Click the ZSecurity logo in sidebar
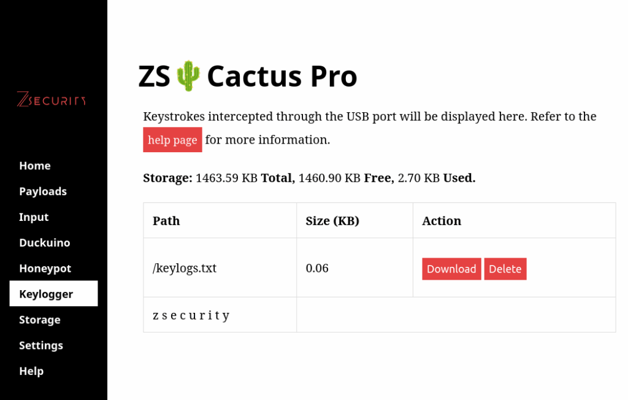Screen dimensions: 628x400 coord(52,99)
